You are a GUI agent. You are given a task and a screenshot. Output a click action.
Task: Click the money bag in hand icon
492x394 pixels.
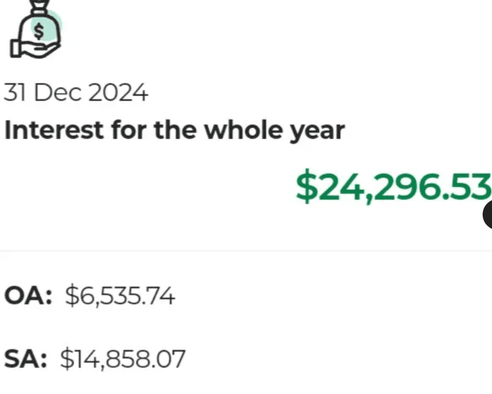coord(36,29)
